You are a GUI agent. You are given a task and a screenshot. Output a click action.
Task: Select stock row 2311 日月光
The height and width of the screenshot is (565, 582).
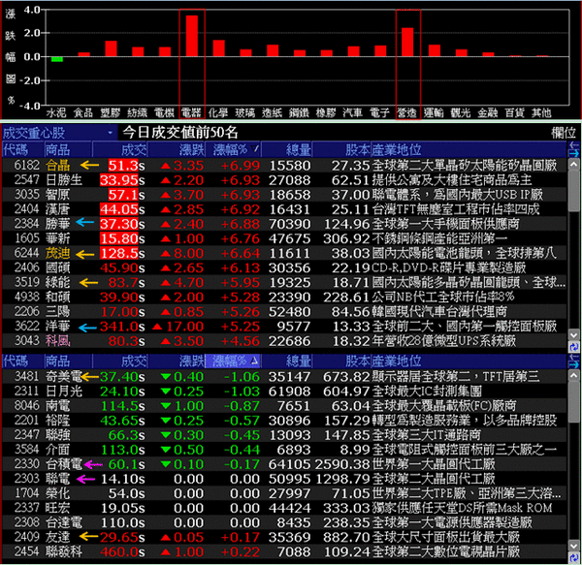(284, 392)
